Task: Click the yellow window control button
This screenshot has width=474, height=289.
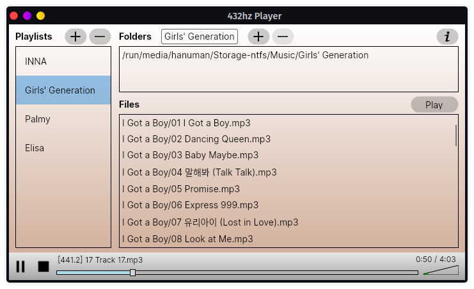Action: pos(40,16)
